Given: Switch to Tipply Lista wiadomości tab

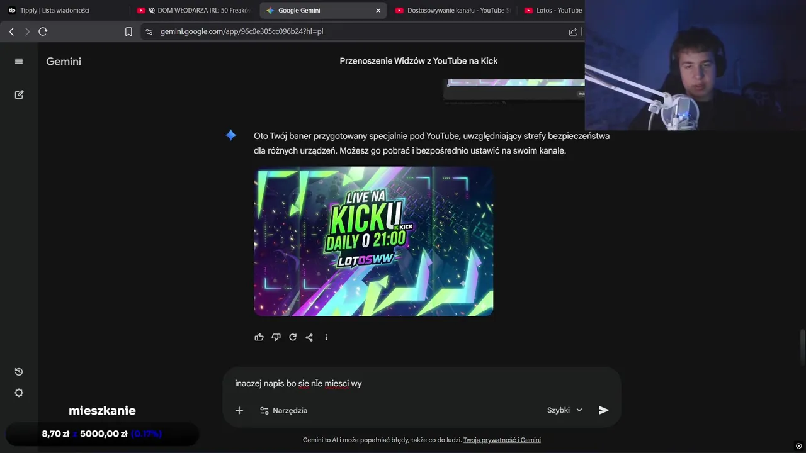Looking at the screenshot, I should pyautogui.click(x=63, y=11).
